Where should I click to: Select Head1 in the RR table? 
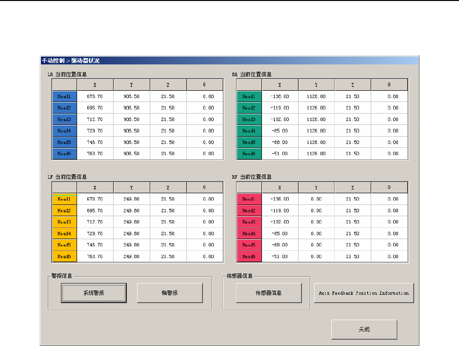[249, 97]
